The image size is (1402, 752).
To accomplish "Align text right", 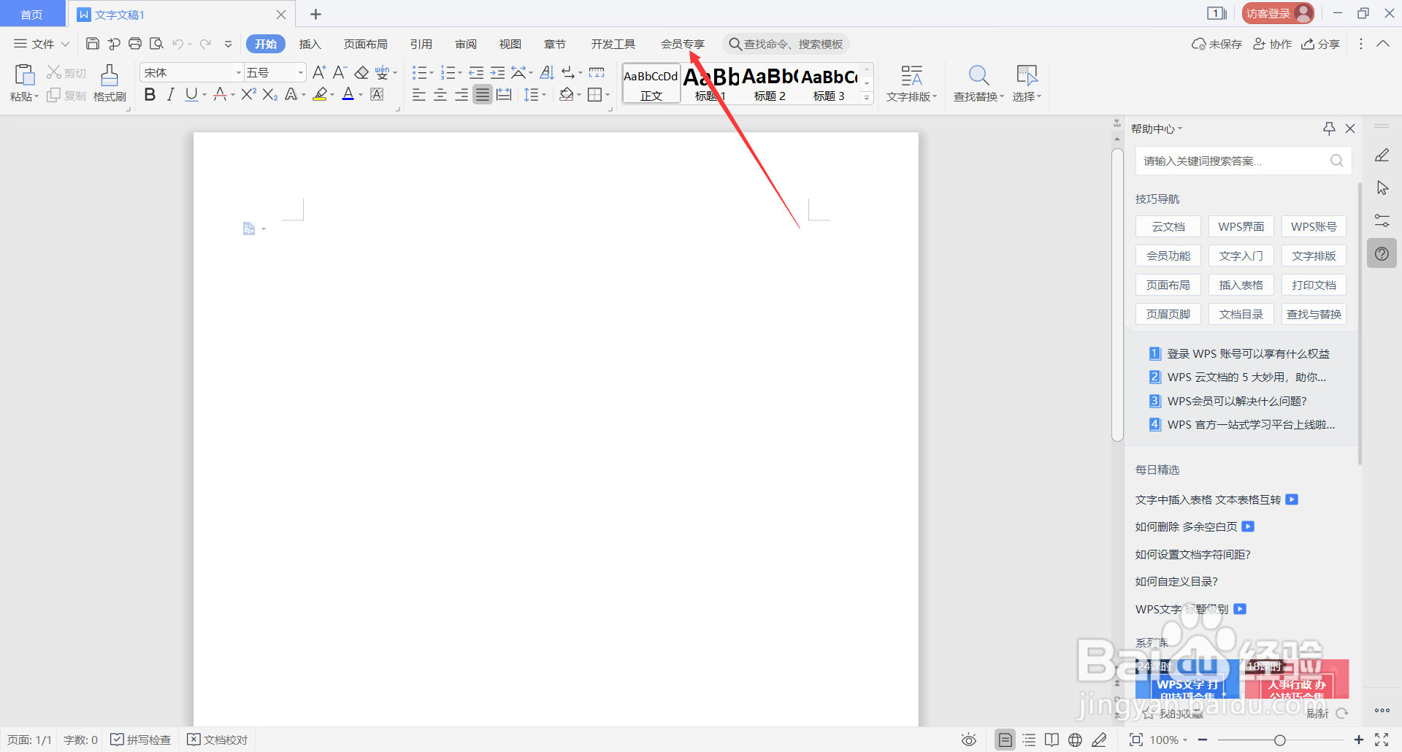I will 461,94.
